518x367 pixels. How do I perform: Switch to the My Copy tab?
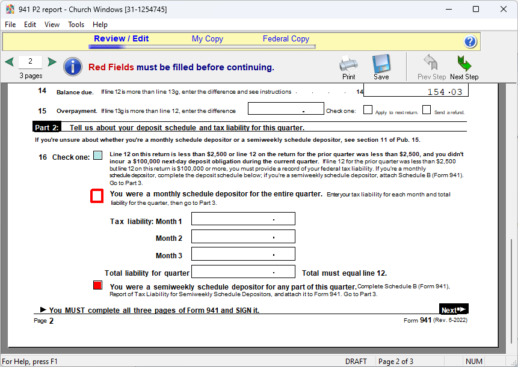coord(207,39)
